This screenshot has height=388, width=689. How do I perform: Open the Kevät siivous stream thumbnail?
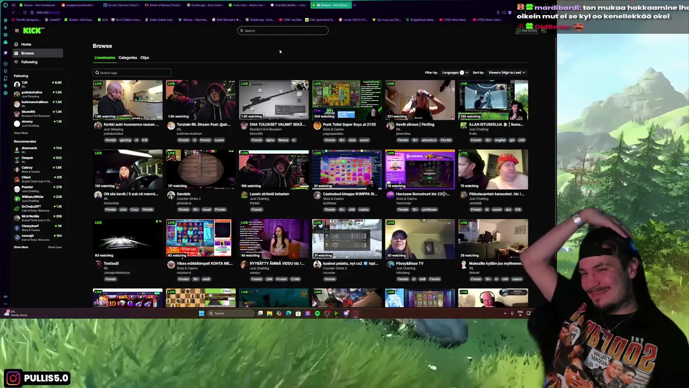pyautogui.click(x=420, y=100)
